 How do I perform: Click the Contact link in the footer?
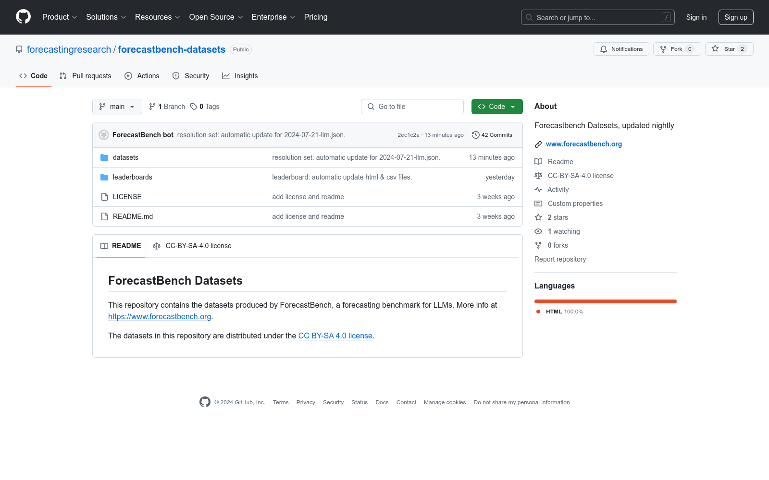point(407,402)
